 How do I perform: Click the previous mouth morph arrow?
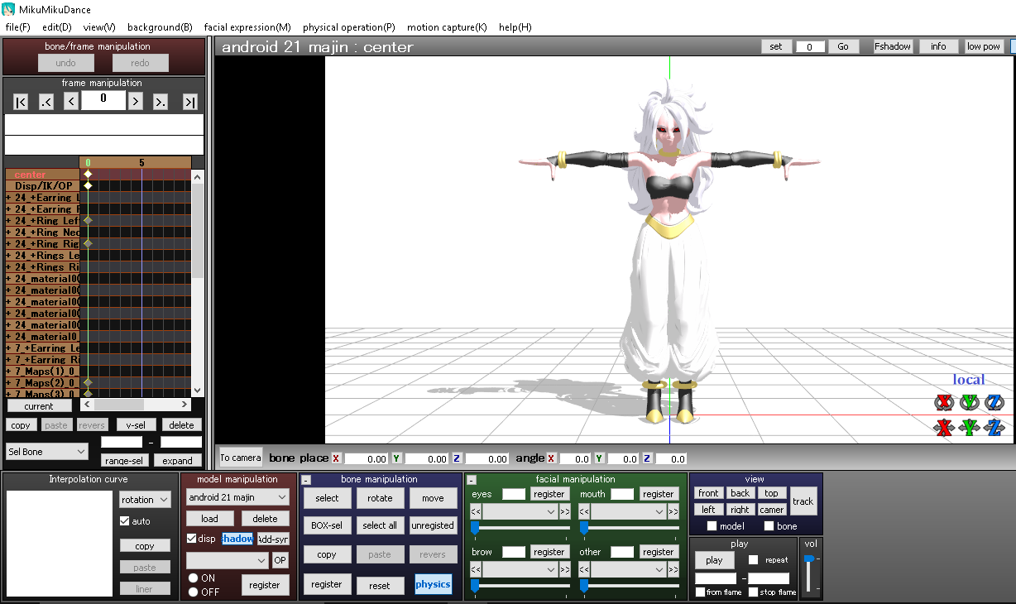point(584,512)
